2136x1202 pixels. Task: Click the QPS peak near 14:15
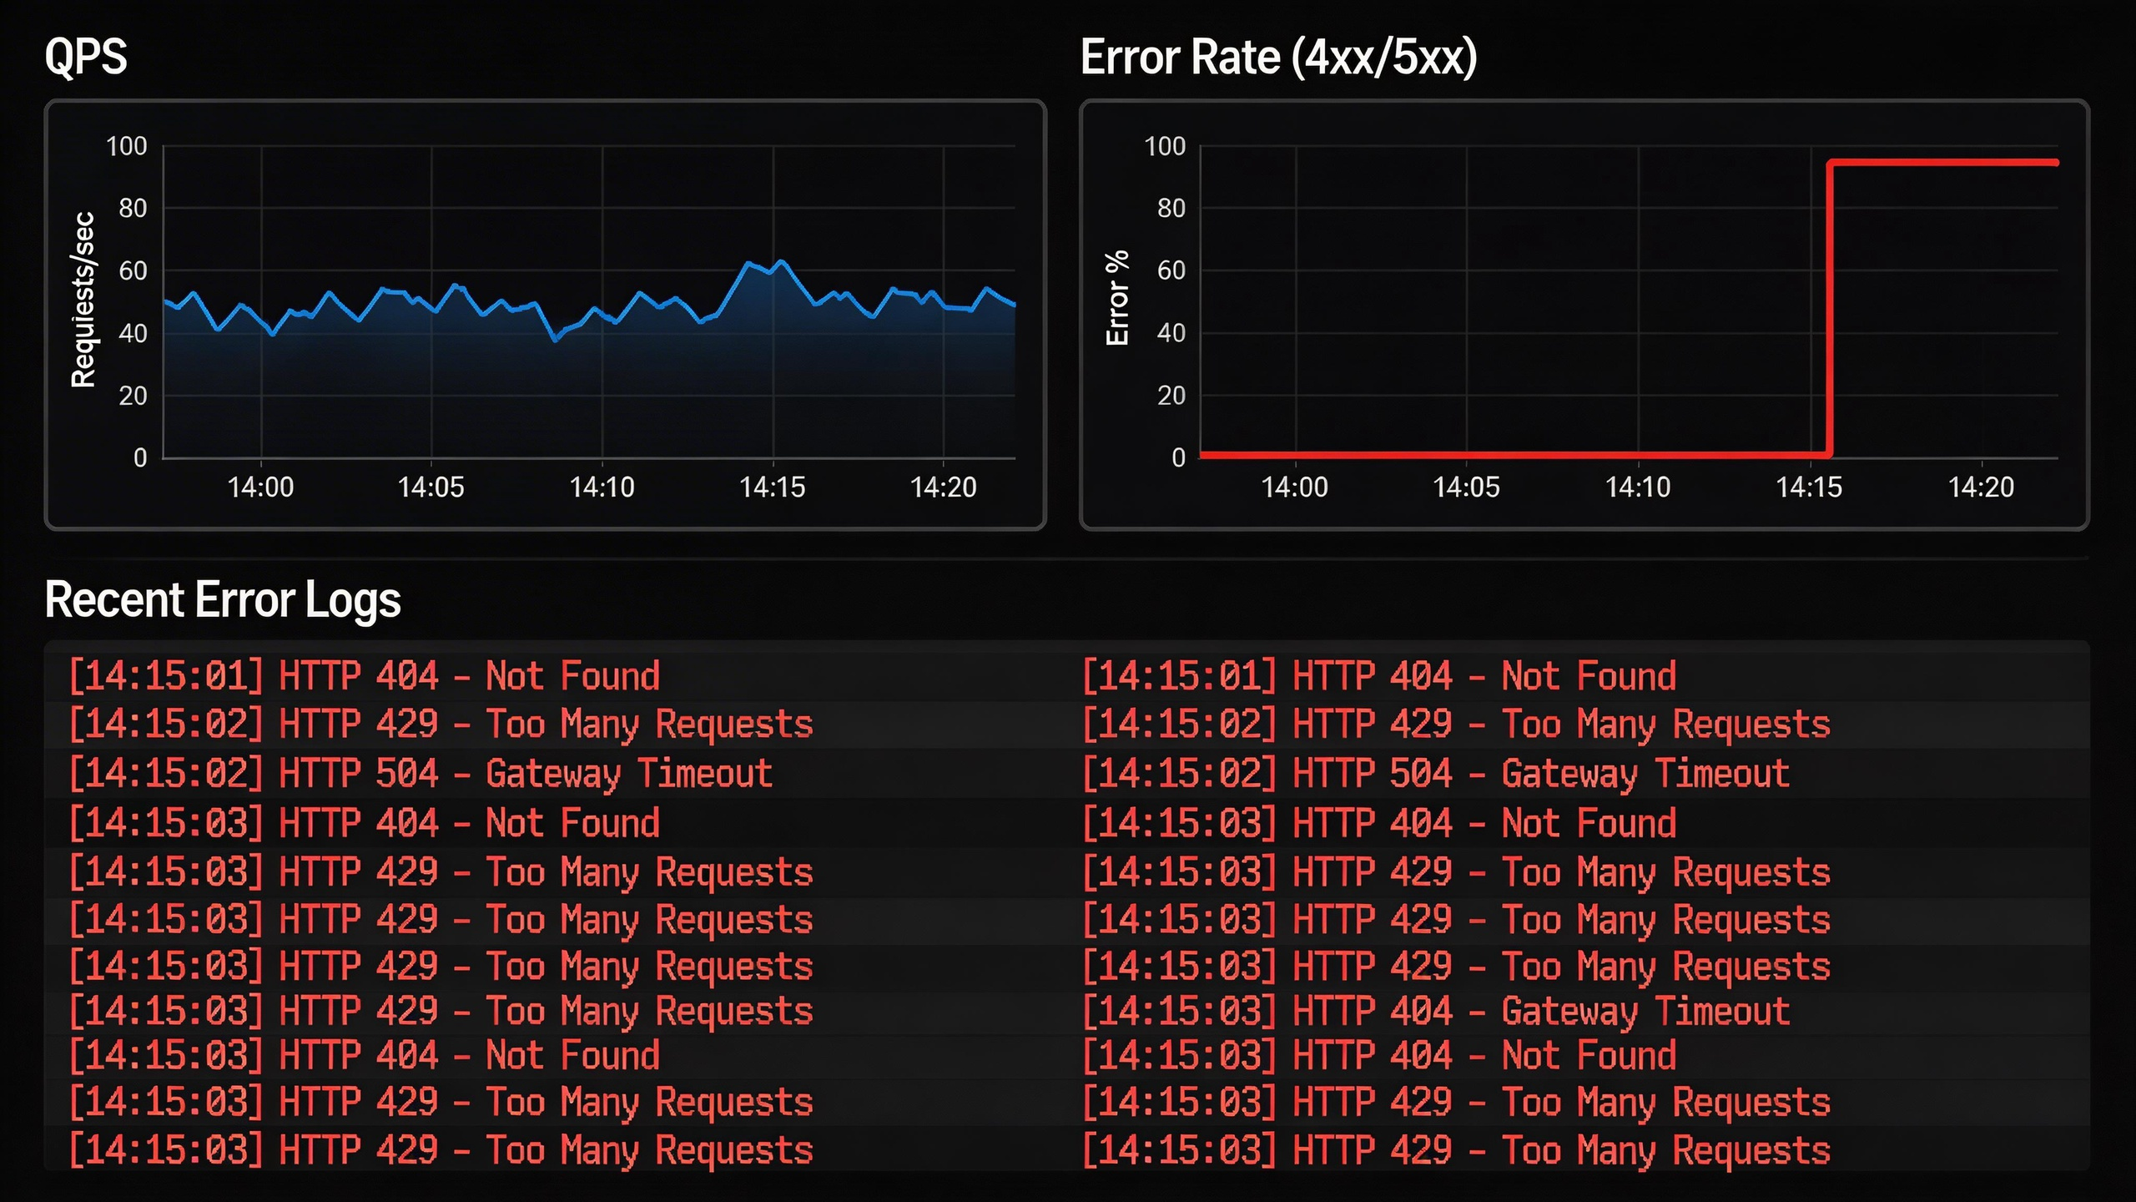(x=781, y=262)
